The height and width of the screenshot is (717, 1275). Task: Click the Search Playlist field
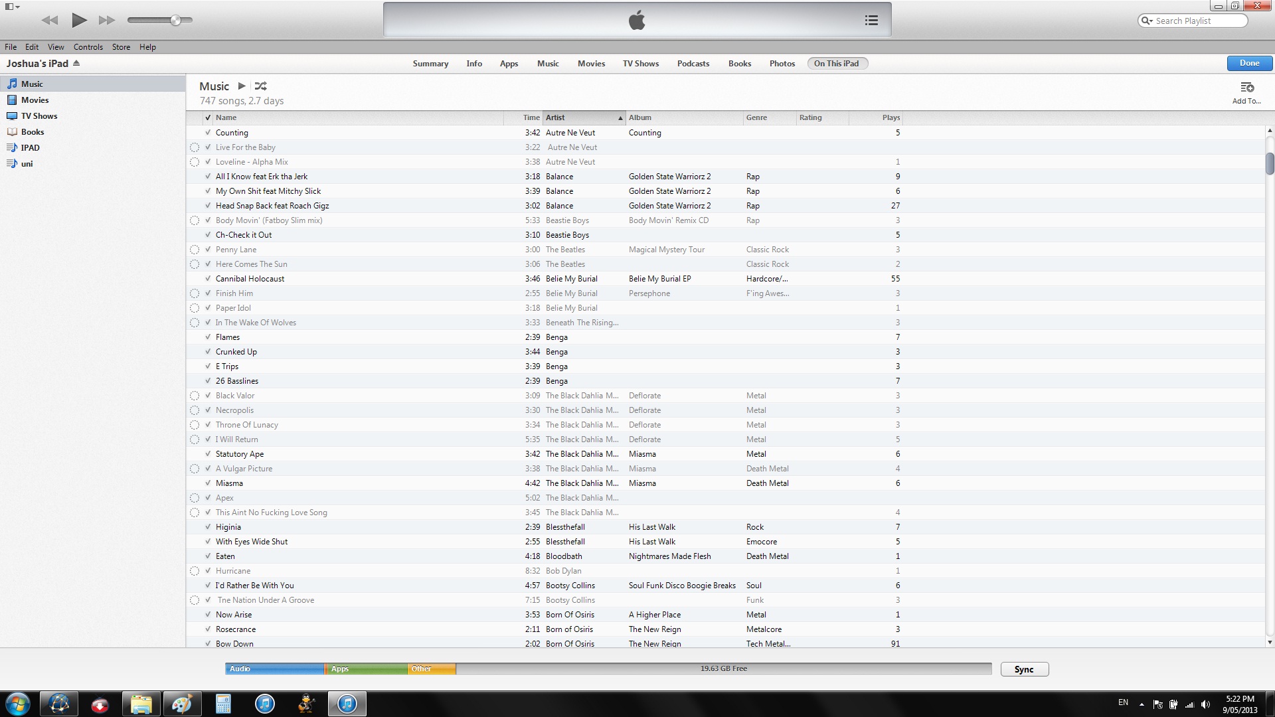point(1193,21)
